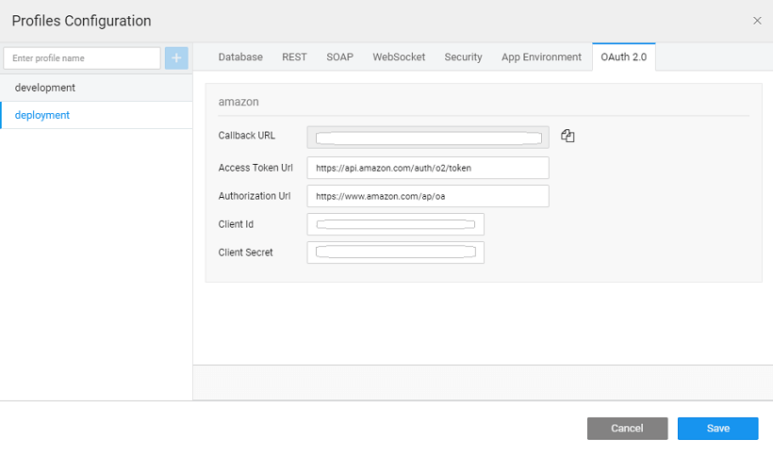773x456 pixels.
Task: Switch to the Database tab
Action: pos(240,57)
